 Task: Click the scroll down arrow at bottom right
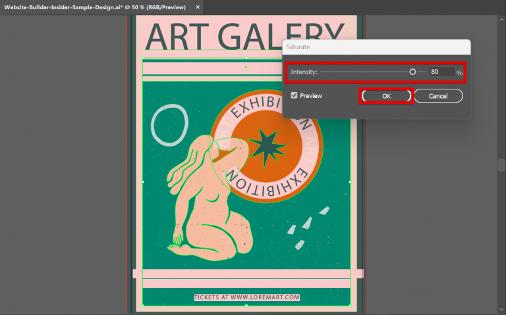click(x=501, y=308)
